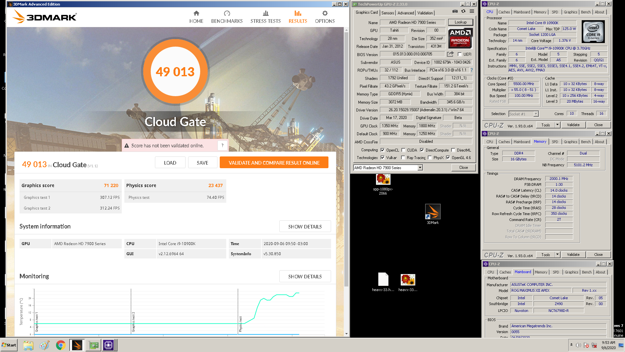The width and height of the screenshot is (625, 352).
Task: Launch Paint from the taskbar
Action: tap(44, 345)
